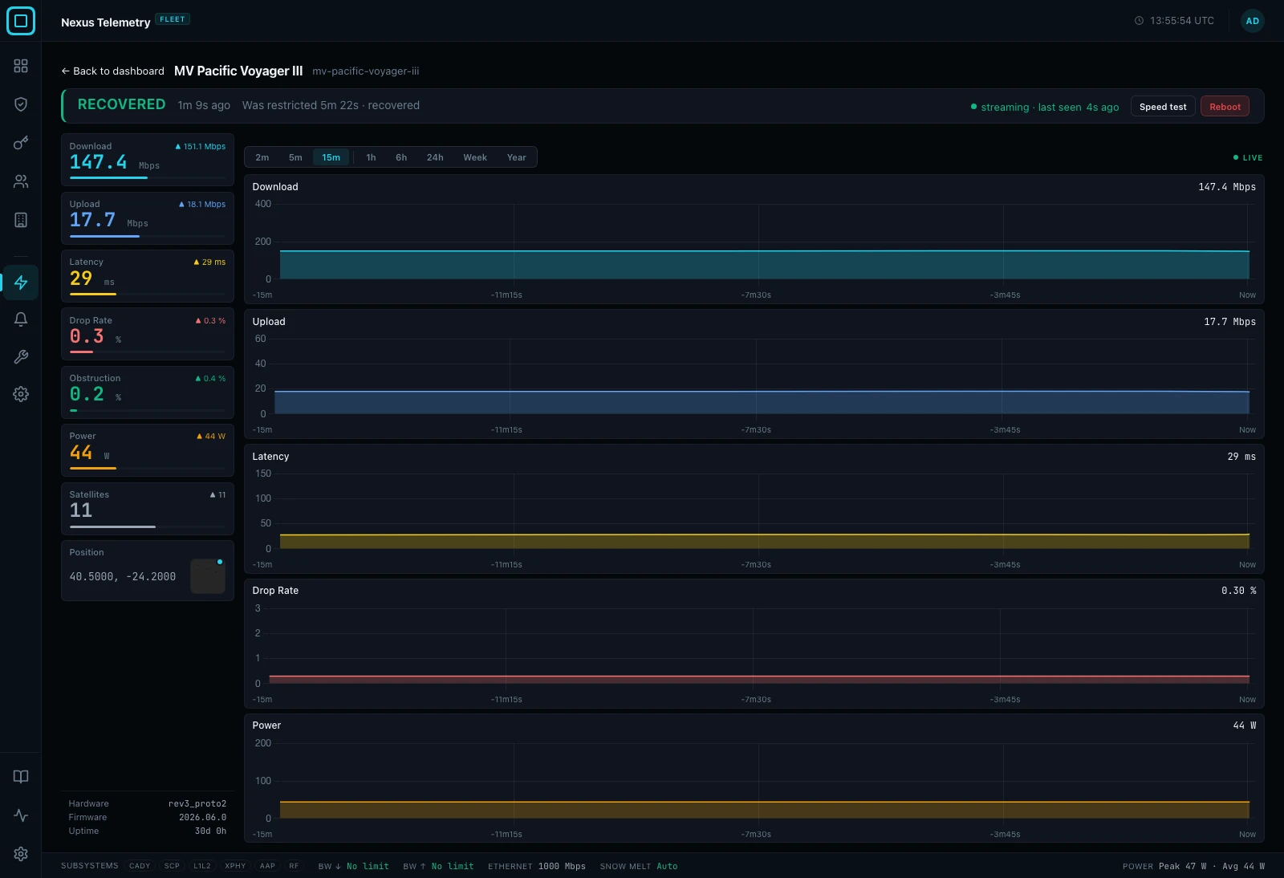Click the Download chart area

tap(754, 239)
